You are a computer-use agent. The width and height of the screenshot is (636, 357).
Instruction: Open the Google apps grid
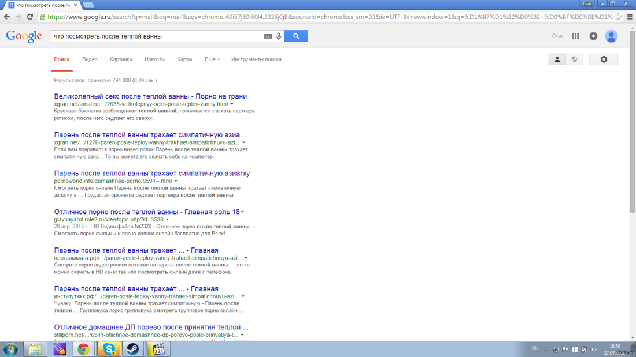[x=575, y=36]
